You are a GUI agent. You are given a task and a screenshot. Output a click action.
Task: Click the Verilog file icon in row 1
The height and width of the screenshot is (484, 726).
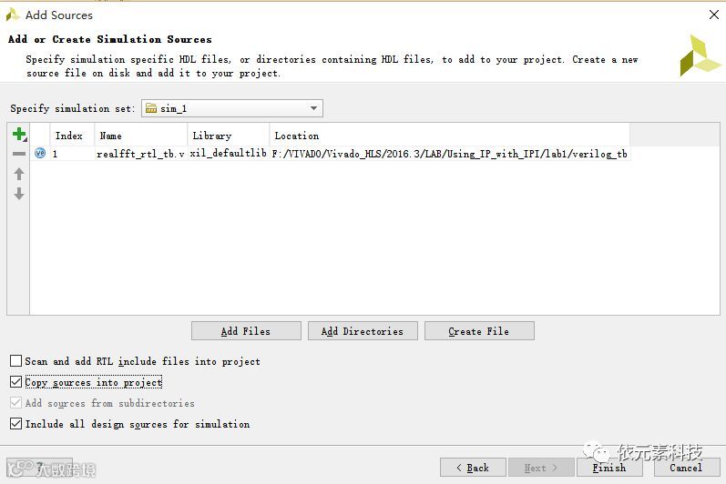(40, 154)
